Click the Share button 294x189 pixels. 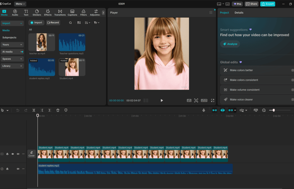[252, 4]
